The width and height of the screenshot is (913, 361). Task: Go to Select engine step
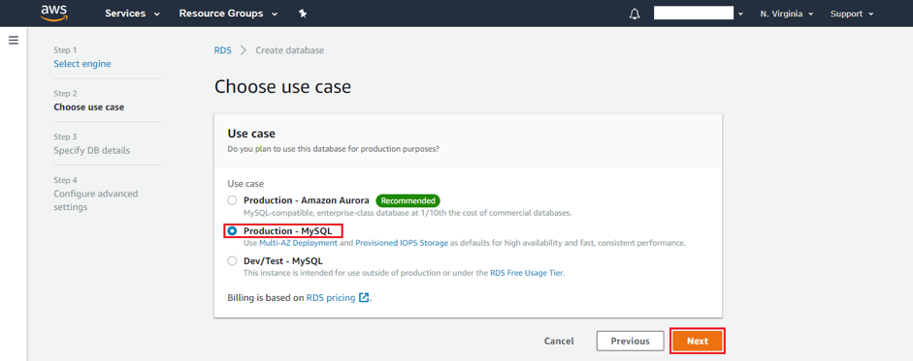tap(82, 64)
